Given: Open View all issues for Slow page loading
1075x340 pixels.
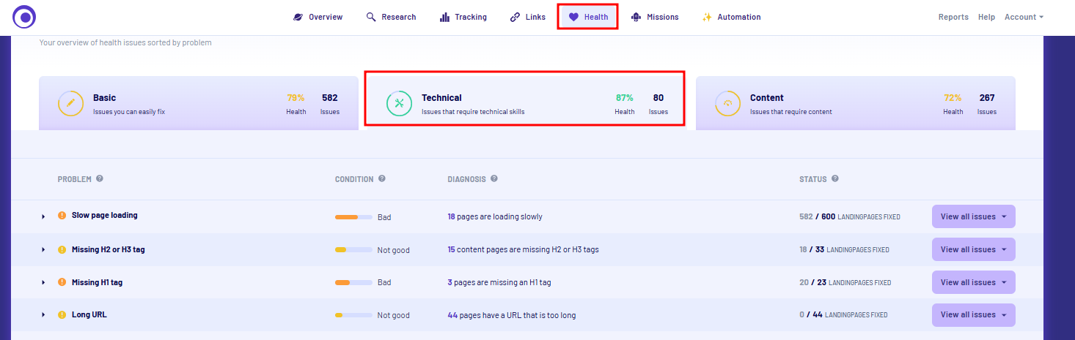Looking at the screenshot, I should [973, 216].
